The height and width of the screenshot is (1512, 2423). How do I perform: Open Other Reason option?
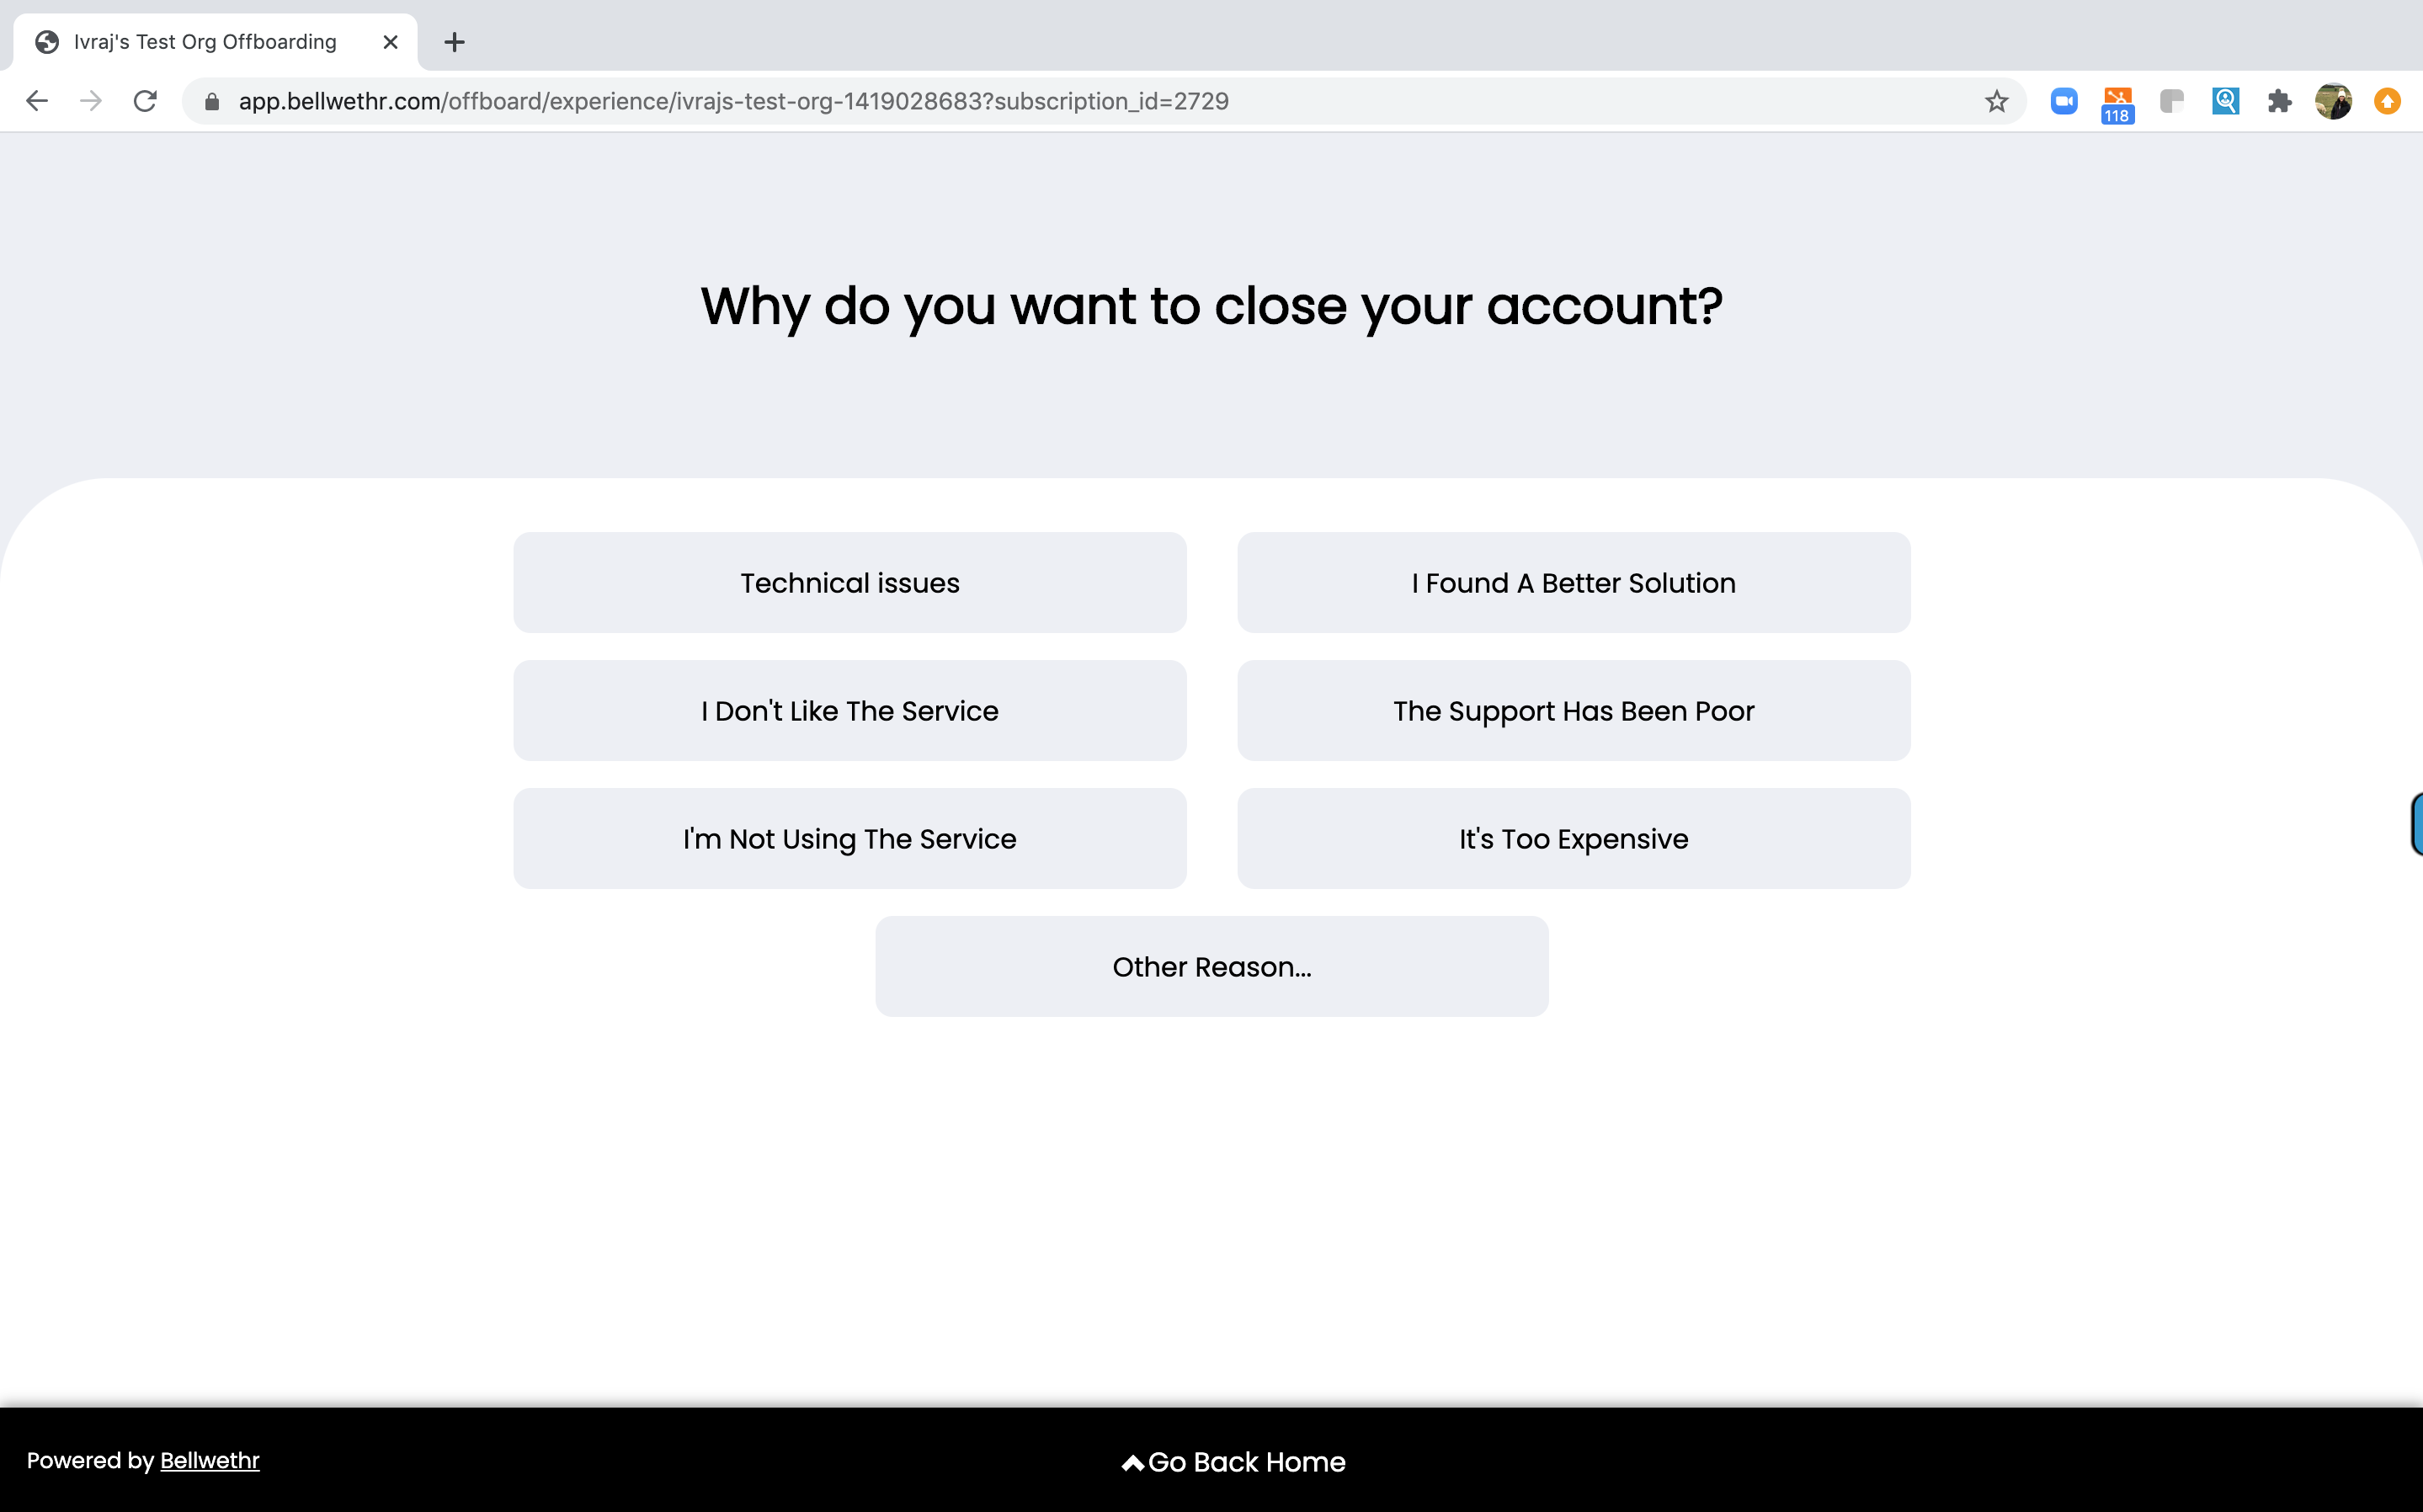pyautogui.click(x=1211, y=965)
